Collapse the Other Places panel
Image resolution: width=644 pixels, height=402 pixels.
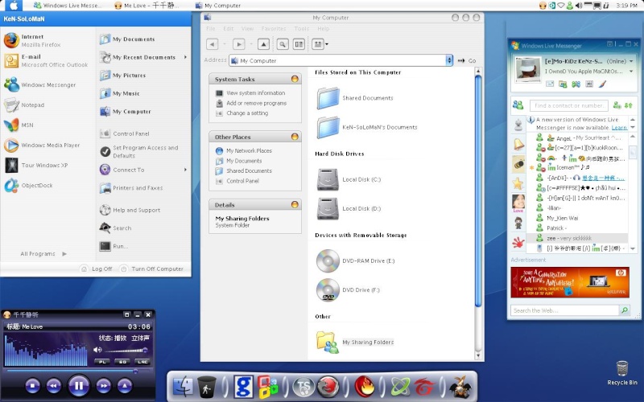point(295,137)
